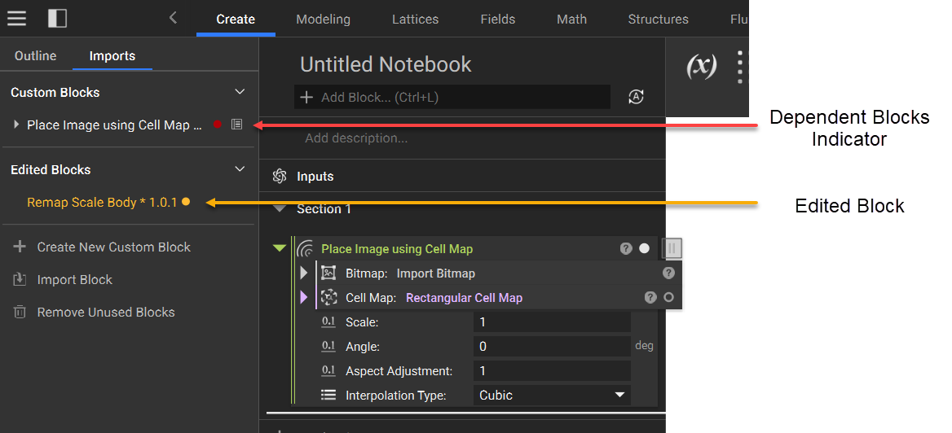Collapse the Custom Blocks section
Viewport: 952px width, 433px height.
click(x=240, y=92)
